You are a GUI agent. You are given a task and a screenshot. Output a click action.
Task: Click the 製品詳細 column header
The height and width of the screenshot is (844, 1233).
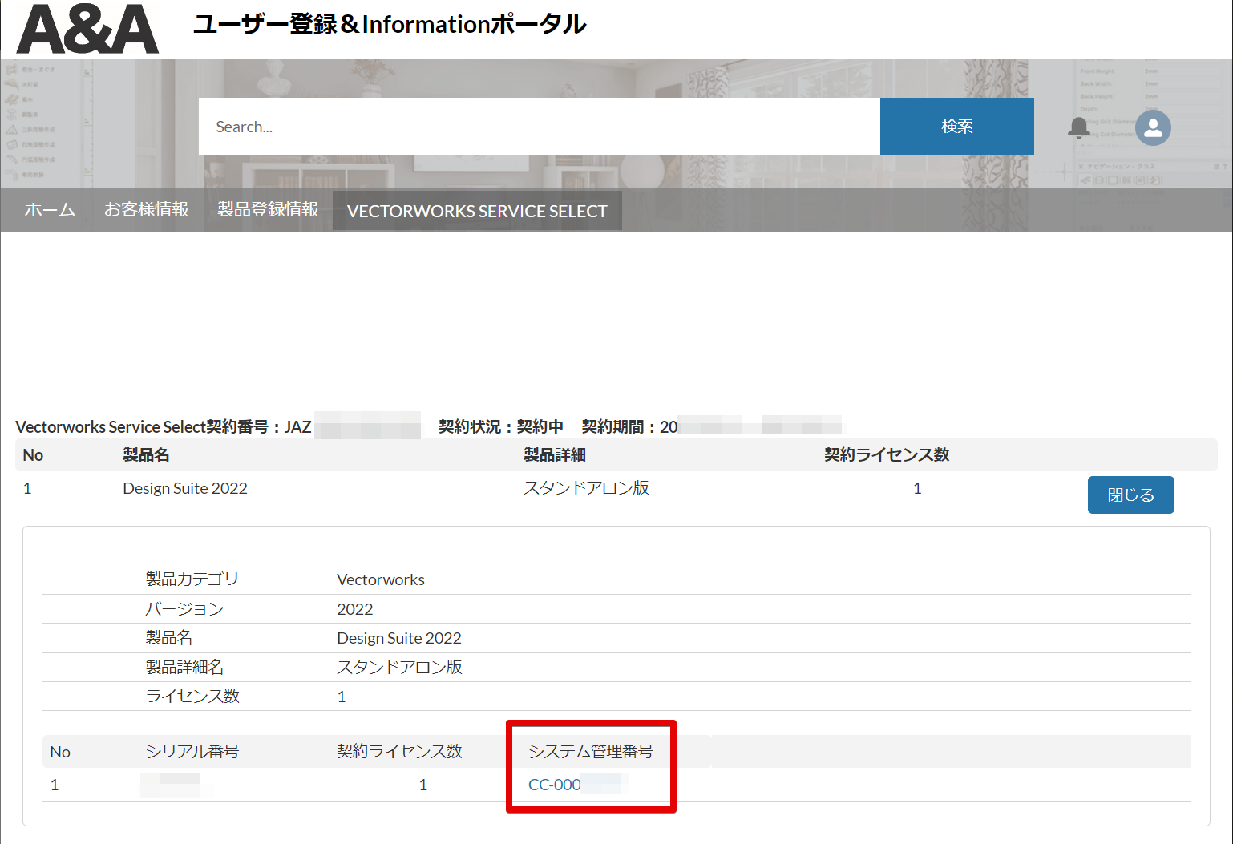555,455
